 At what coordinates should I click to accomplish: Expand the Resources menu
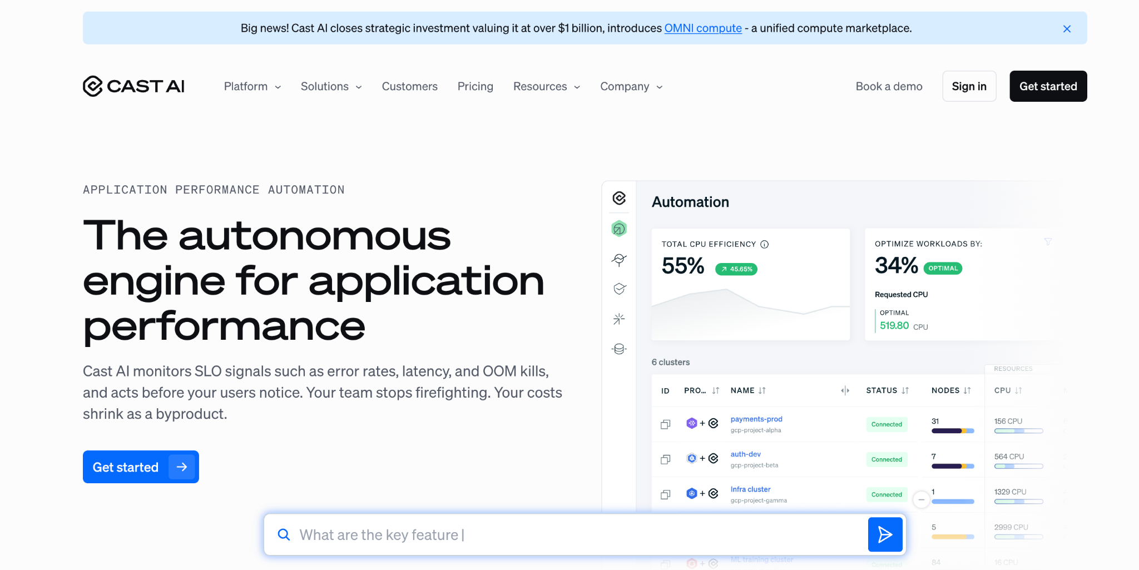pos(547,86)
